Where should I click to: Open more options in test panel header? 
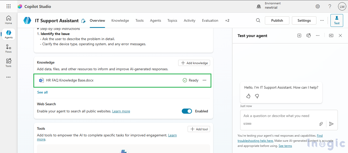[x=317, y=36]
